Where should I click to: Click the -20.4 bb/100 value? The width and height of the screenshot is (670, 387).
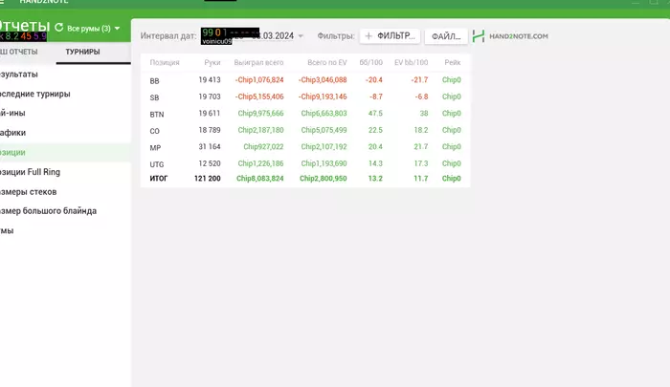(x=374, y=80)
